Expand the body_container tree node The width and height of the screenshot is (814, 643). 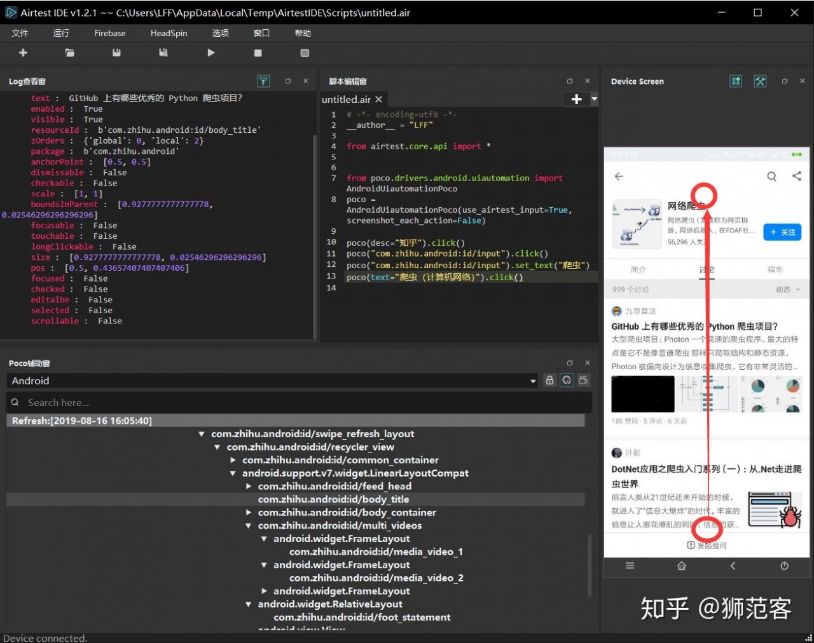pos(249,512)
